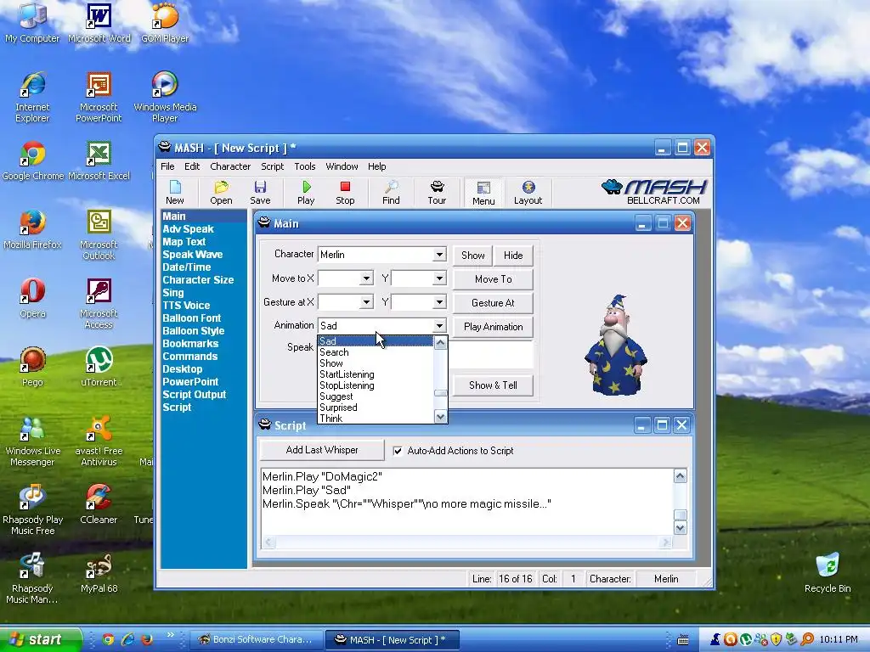Image resolution: width=870 pixels, height=652 pixels.
Task: Click the animation list scrollbar up arrow
Action: (x=441, y=343)
